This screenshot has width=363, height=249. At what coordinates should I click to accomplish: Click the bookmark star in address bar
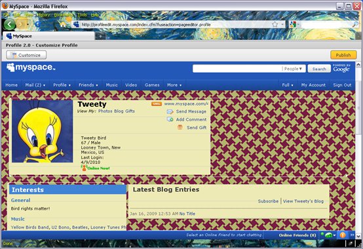coord(275,24)
